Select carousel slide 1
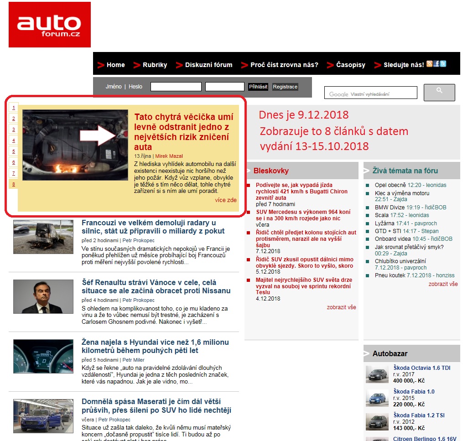 coord(14,108)
